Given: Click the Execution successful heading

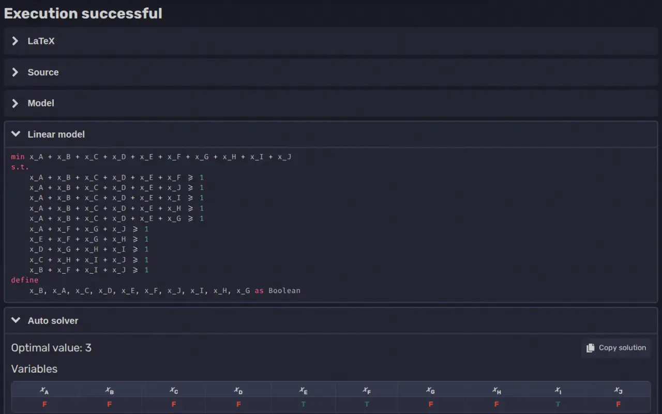Looking at the screenshot, I should pos(83,13).
